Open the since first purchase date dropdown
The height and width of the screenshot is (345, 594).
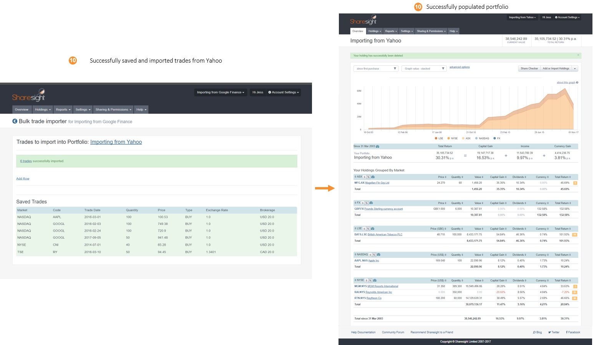coord(376,68)
